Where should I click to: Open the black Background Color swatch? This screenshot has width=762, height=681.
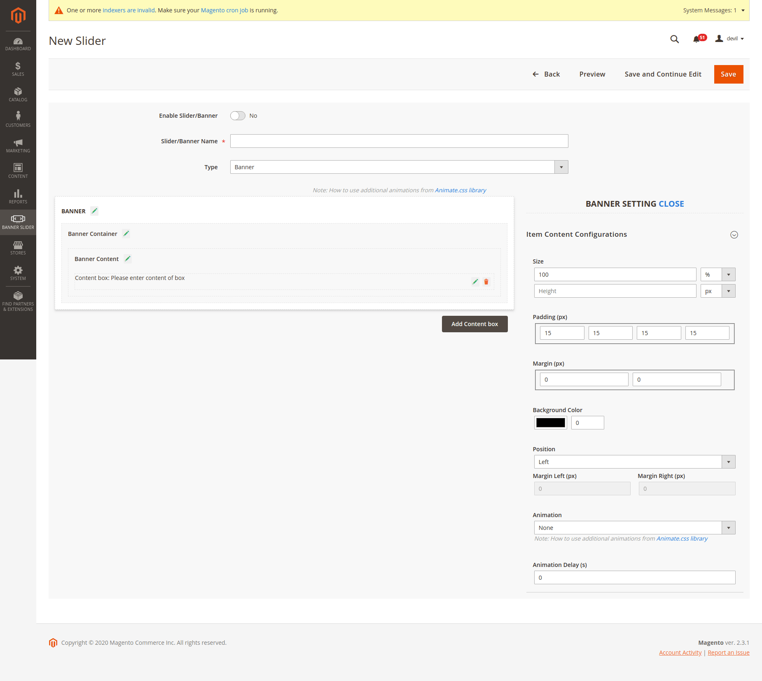click(551, 423)
